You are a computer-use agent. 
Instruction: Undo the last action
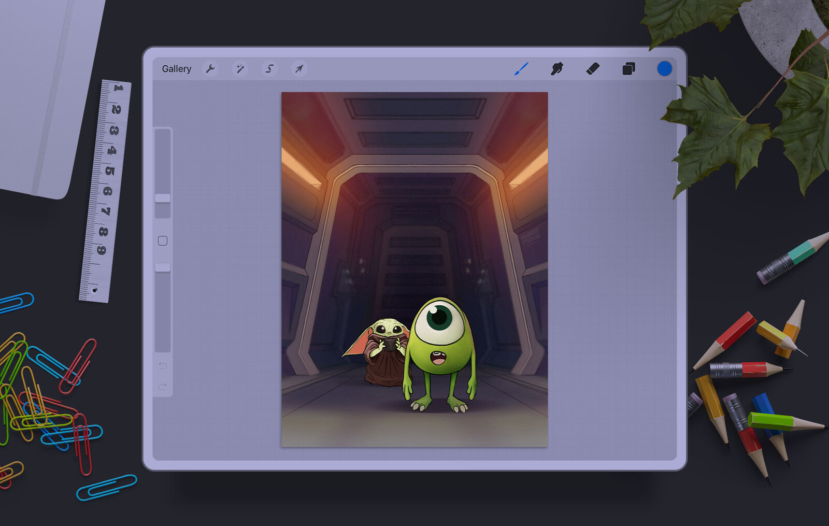163,366
